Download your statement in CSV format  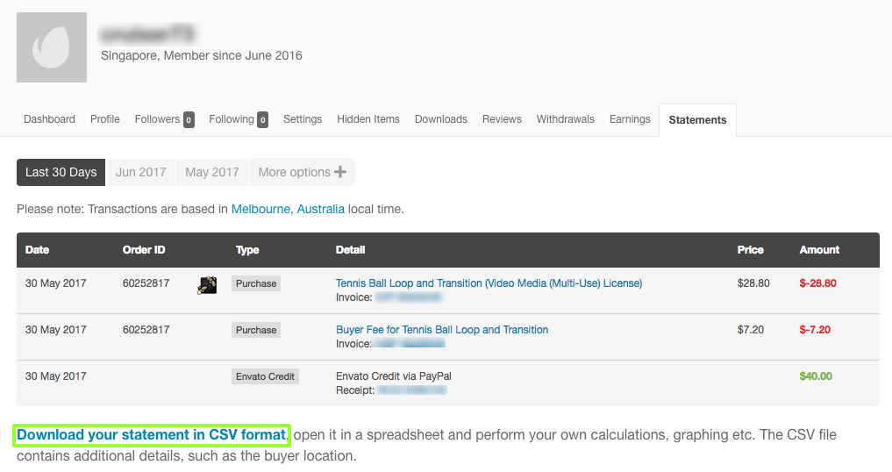[152, 435]
